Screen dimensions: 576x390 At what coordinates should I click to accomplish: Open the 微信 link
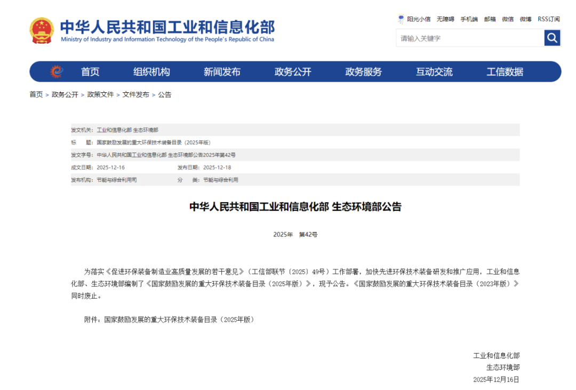pyautogui.click(x=508, y=19)
